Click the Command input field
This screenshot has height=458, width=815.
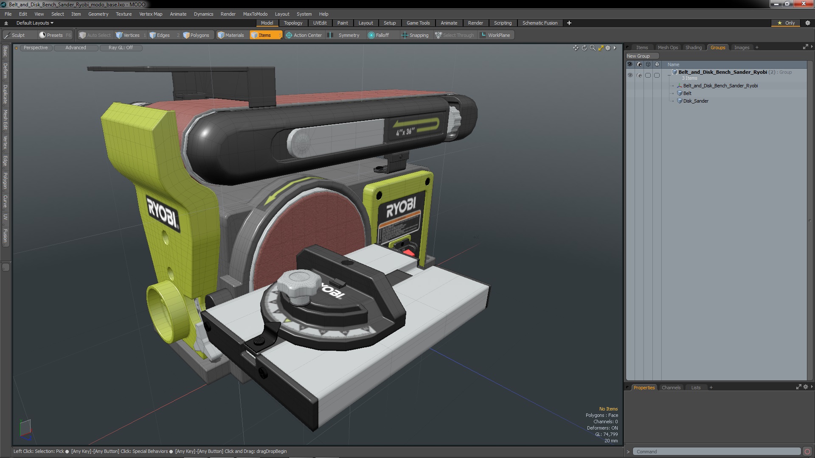click(x=716, y=452)
